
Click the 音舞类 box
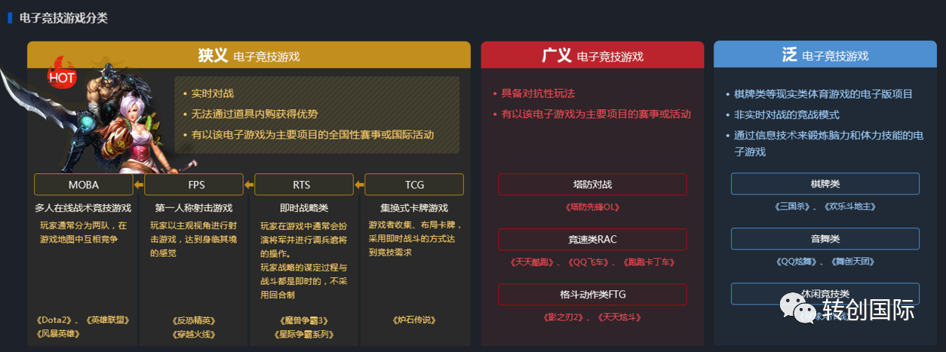pos(825,239)
